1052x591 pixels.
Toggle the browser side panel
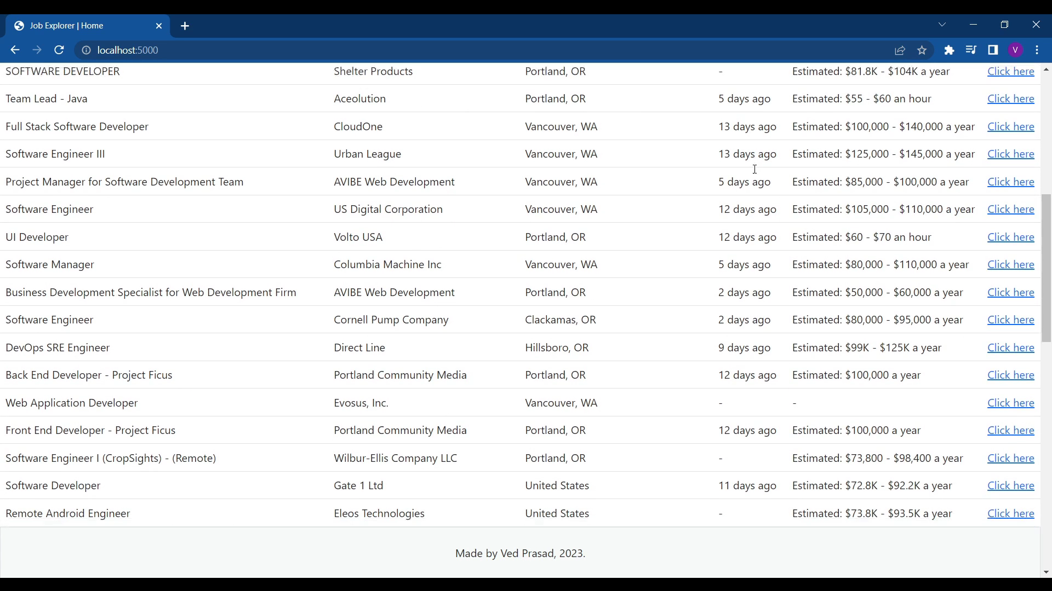tap(993, 50)
